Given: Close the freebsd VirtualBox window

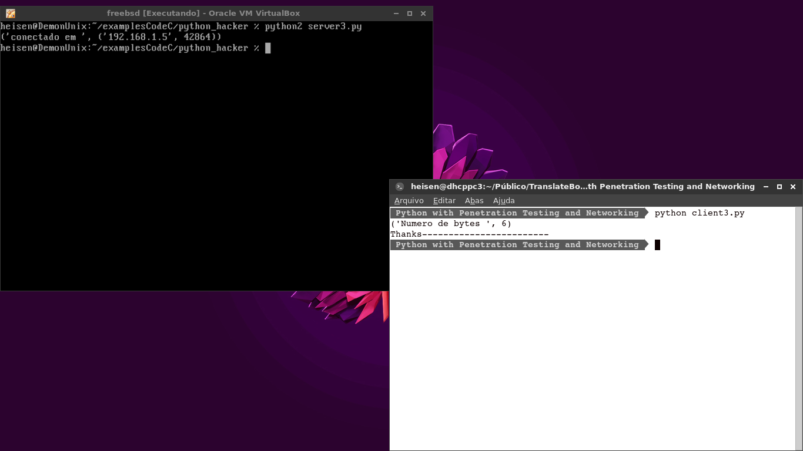Looking at the screenshot, I should tap(423, 14).
